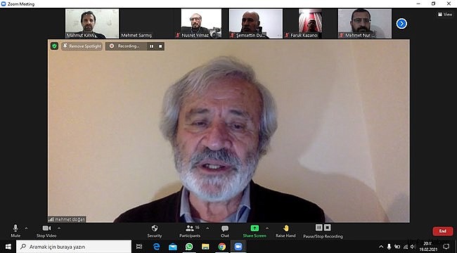Open WhatsApp from the taskbar
This screenshot has height=253, width=457.
(x=189, y=247)
